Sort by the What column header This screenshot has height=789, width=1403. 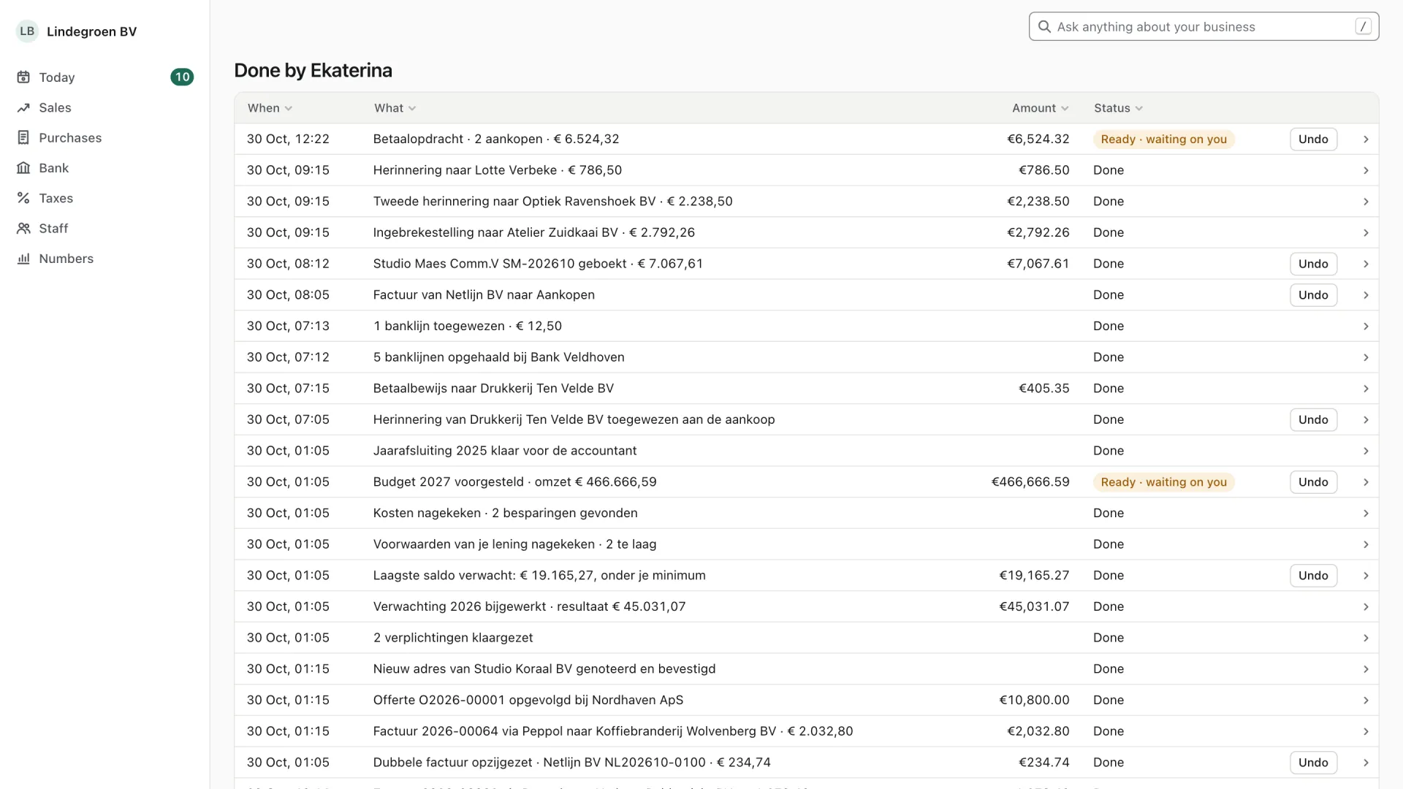tap(395, 108)
